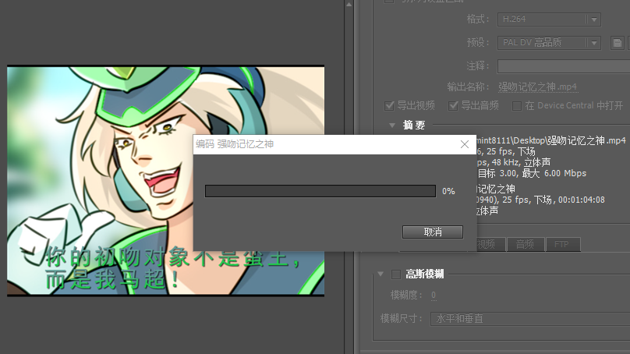Viewport: 630px width, 354px height.
Task: Enable 在 Device Central 中打开 checkbox
Action: click(x=517, y=106)
